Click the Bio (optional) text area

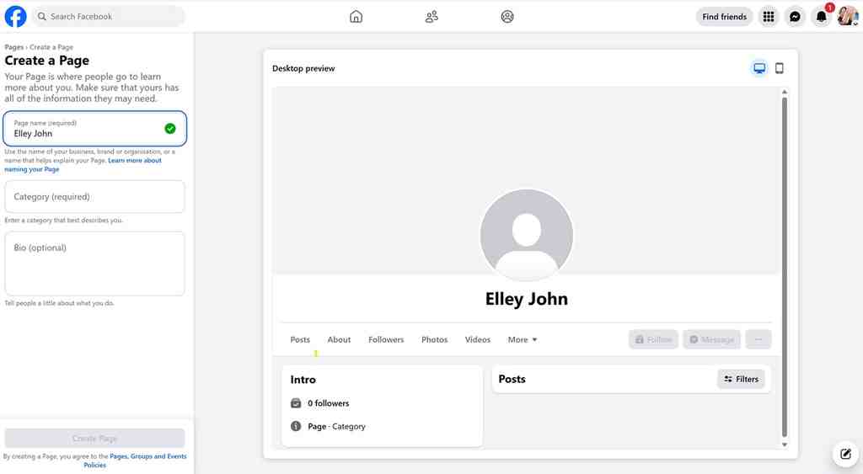coord(94,264)
